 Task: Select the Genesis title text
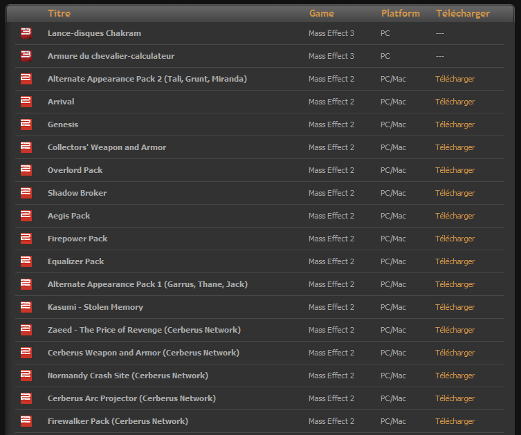63,124
